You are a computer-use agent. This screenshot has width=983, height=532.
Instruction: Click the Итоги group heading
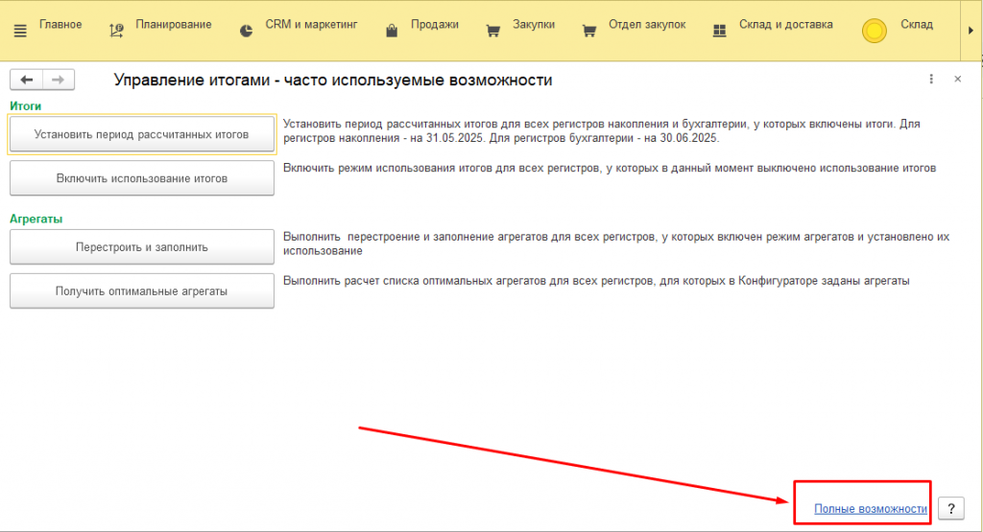coord(26,106)
